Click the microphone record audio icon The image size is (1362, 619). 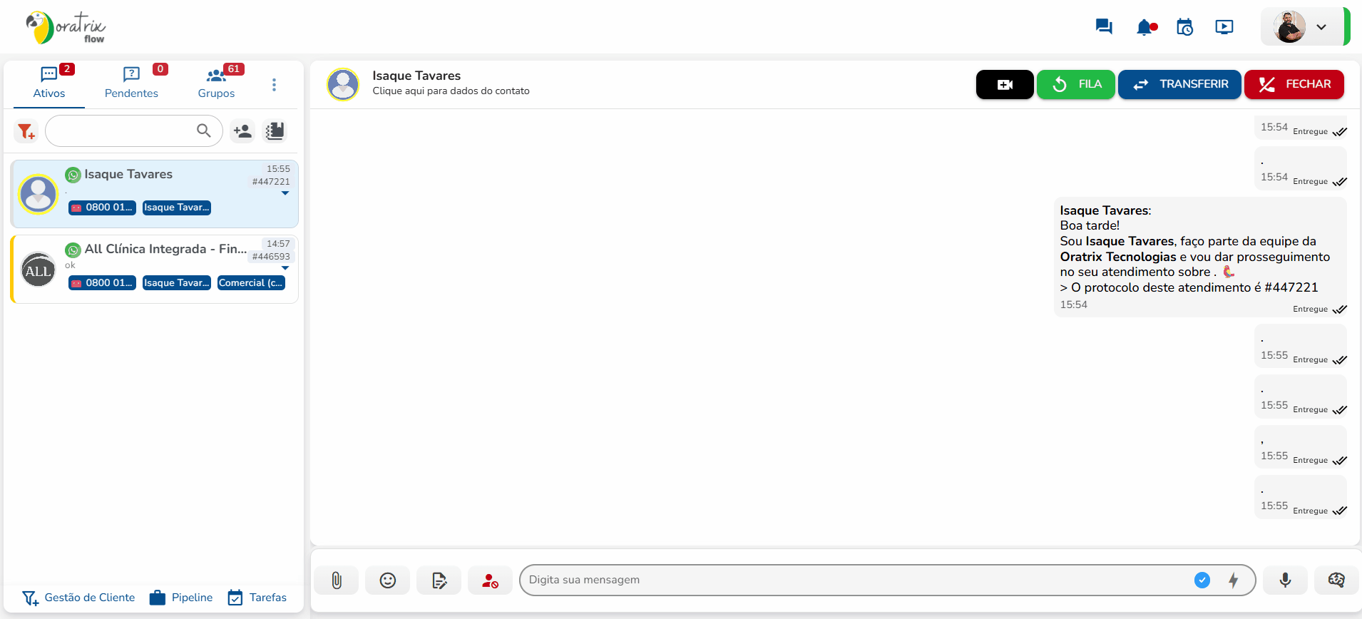[x=1285, y=580]
